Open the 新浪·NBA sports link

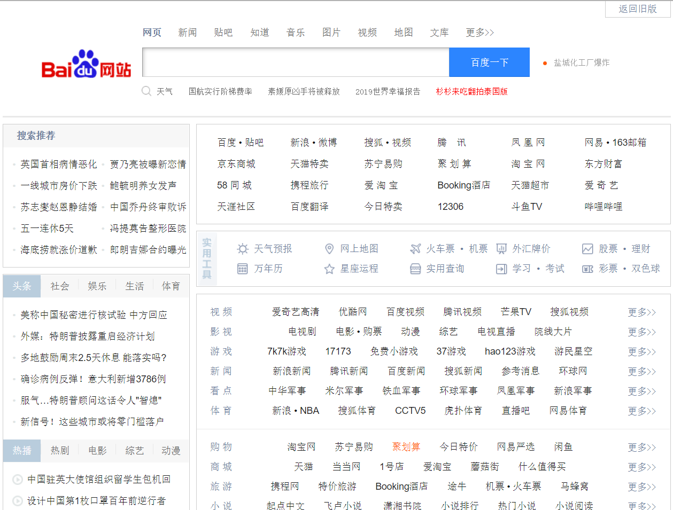[x=296, y=411]
